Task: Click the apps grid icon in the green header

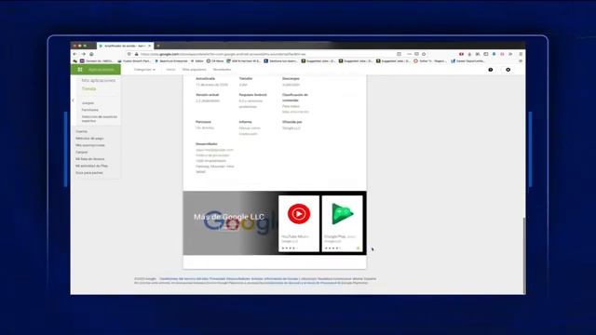Action: [x=80, y=70]
